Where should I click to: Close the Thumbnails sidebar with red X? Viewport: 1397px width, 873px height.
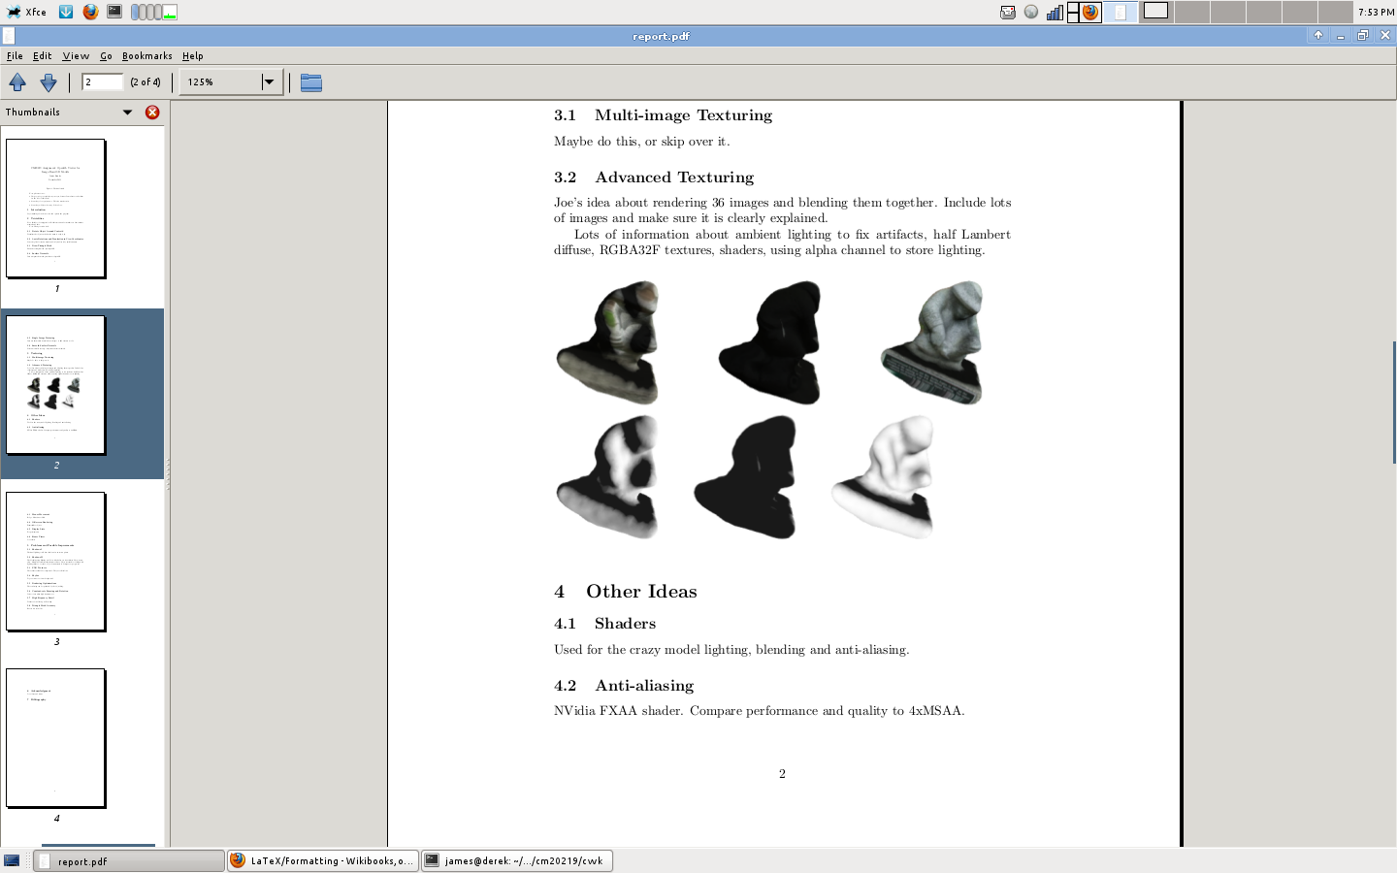pyautogui.click(x=152, y=113)
